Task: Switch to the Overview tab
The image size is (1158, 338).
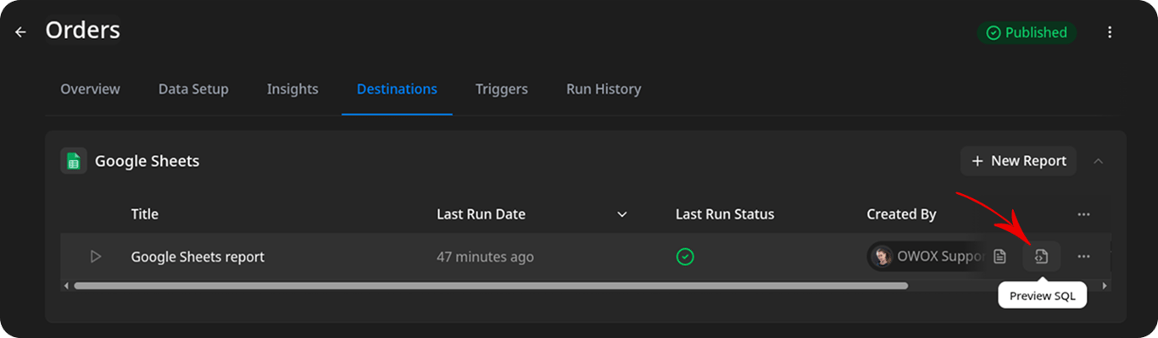Action: click(x=90, y=89)
